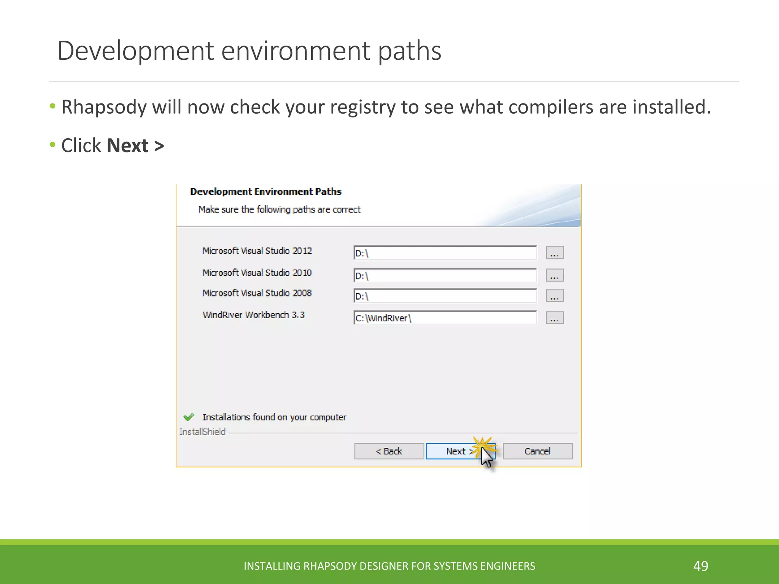This screenshot has height=584, width=779.
Task: Browse for Microsoft Visual Studio 2010 path
Action: pyautogui.click(x=555, y=275)
